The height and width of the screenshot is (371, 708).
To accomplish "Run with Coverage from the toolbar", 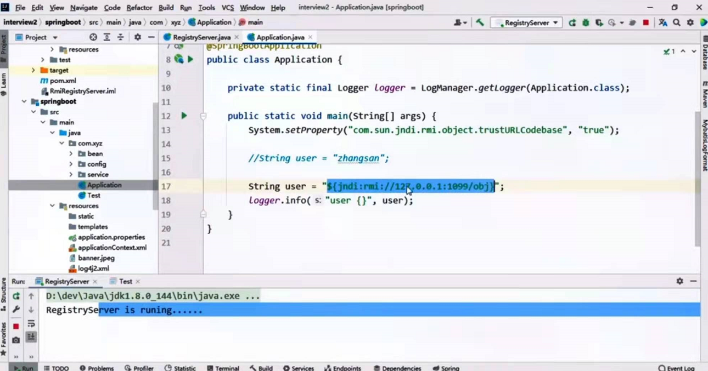I will [599, 22].
